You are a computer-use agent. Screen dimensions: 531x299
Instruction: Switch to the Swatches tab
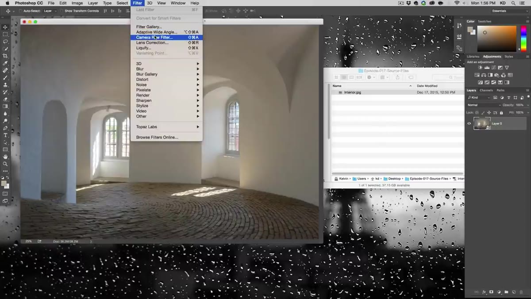[x=485, y=21]
